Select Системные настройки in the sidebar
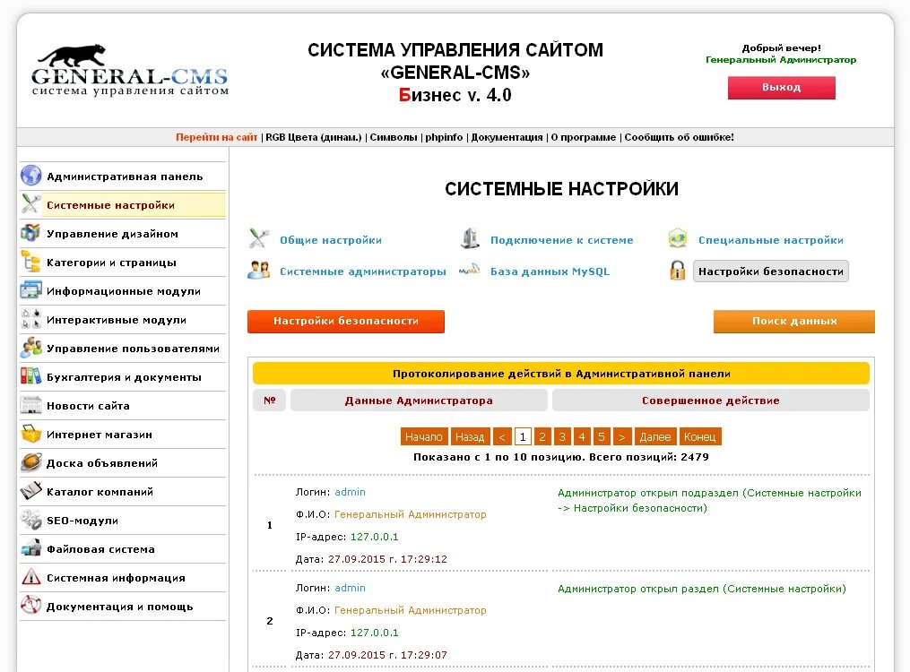The width and height of the screenshot is (910, 672). click(110, 205)
